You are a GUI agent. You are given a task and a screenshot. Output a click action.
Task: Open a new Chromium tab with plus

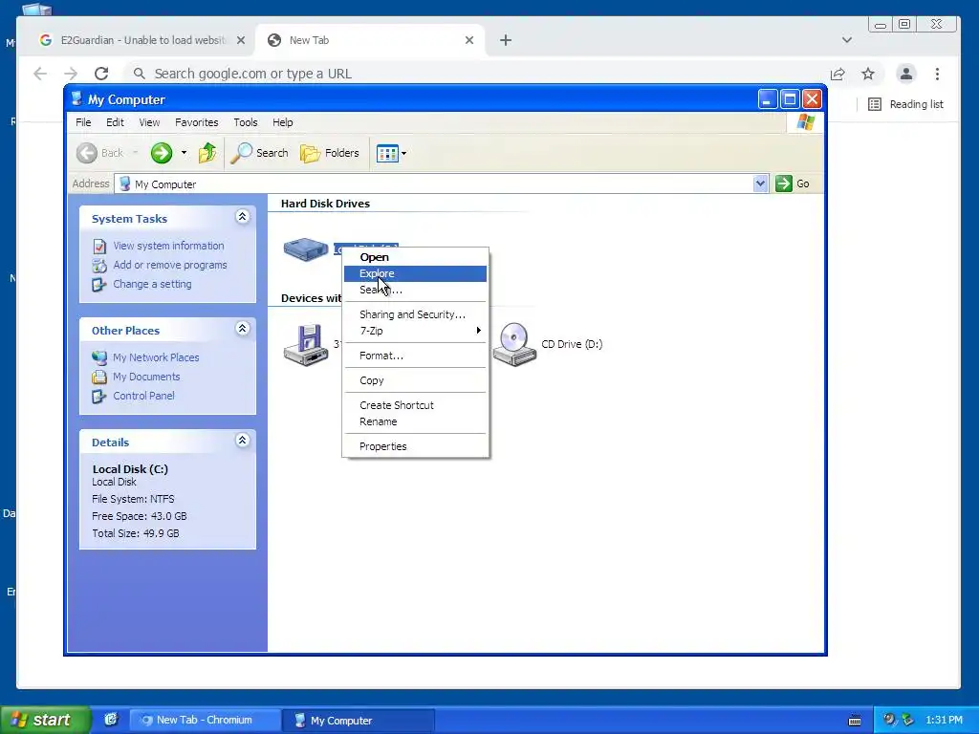click(x=506, y=40)
